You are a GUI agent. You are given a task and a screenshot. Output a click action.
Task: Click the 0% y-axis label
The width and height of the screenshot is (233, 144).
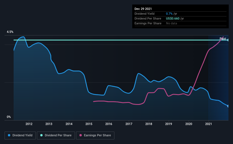[x=9, y=117]
